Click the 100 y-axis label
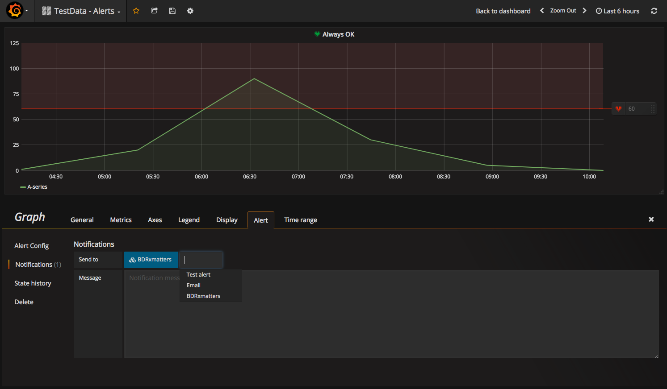667x389 pixels. [14, 69]
